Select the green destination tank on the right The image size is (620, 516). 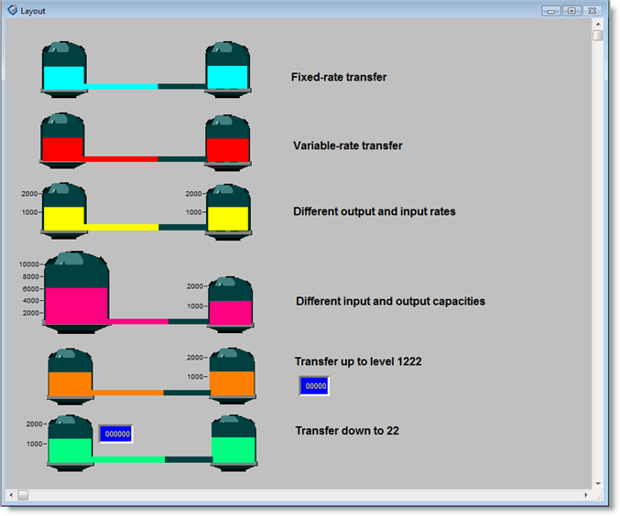tap(234, 443)
